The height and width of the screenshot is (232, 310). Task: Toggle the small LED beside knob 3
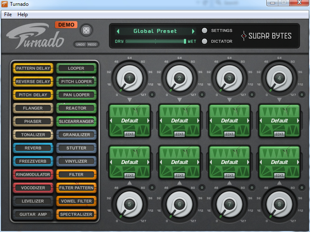point(252,95)
